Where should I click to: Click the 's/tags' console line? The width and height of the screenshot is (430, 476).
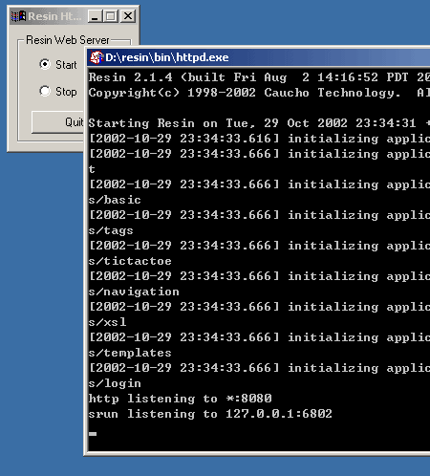(x=111, y=230)
